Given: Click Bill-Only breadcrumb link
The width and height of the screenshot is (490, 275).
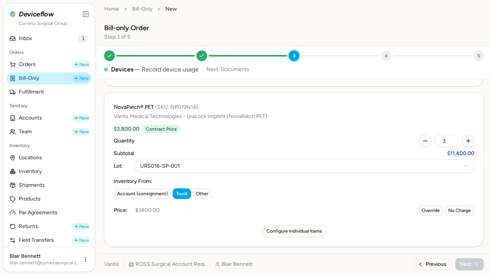Looking at the screenshot, I should (142, 9).
